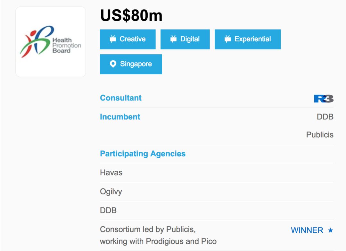Click the TV icon on the Creative tag

[x=113, y=39]
